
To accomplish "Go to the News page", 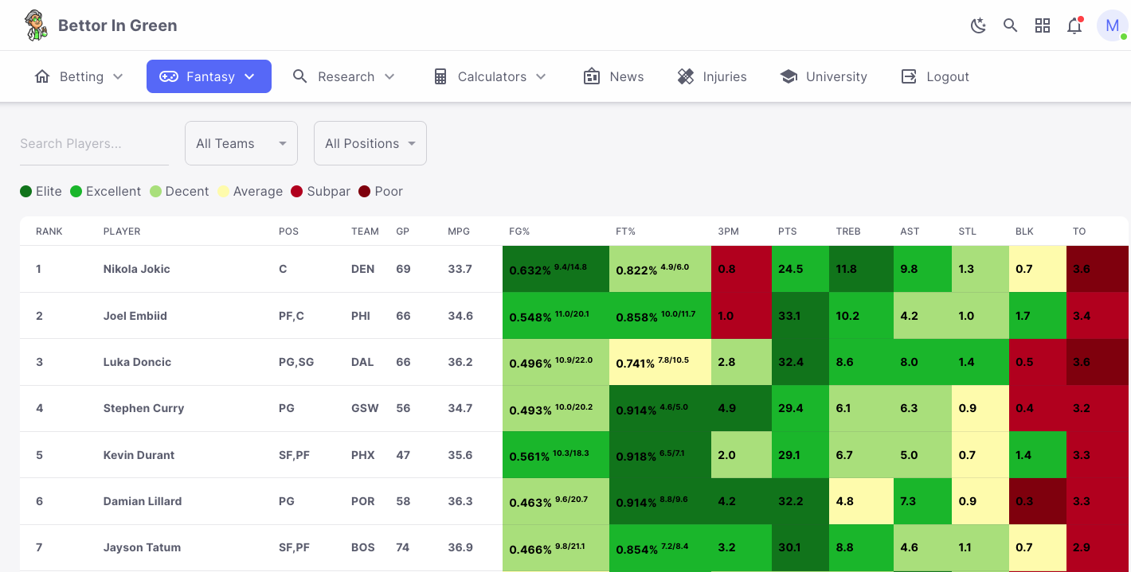I will pos(613,76).
